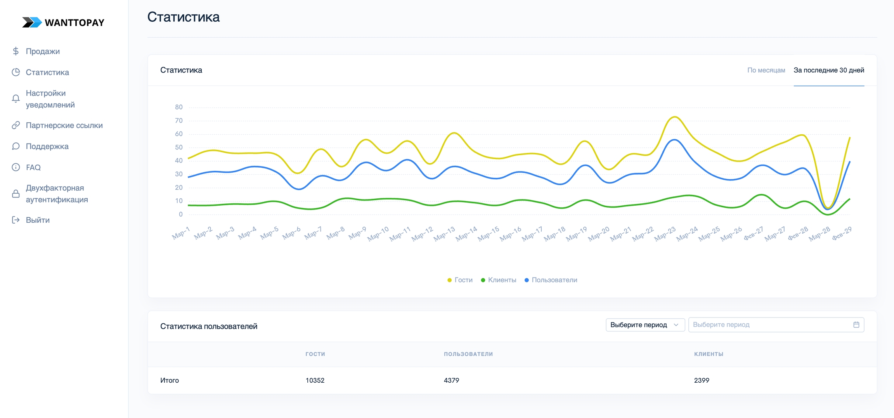
Task: Toggle Клиенты series in chart legend
Action: pos(499,280)
